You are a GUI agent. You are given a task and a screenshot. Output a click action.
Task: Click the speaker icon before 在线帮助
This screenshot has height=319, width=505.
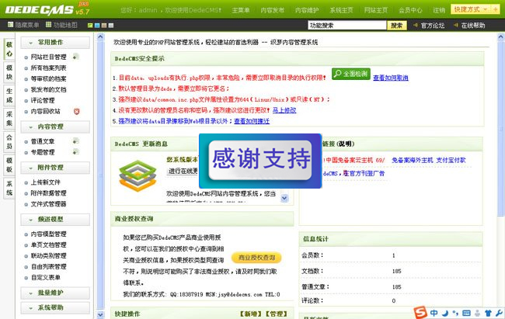point(455,25)
